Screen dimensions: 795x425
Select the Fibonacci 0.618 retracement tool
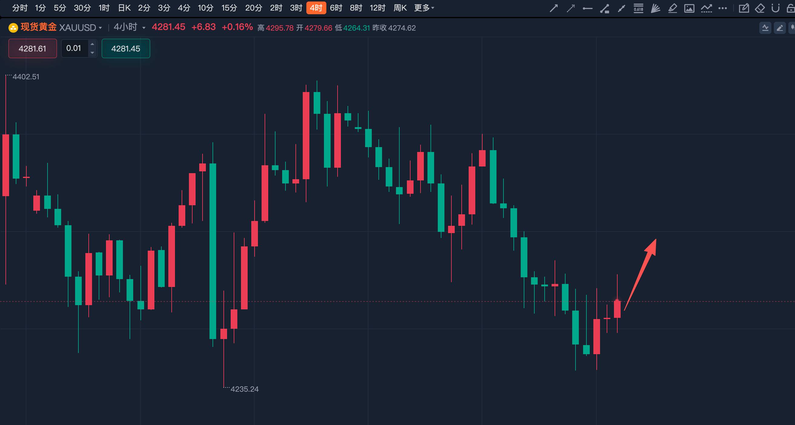(x=638, y=8)
